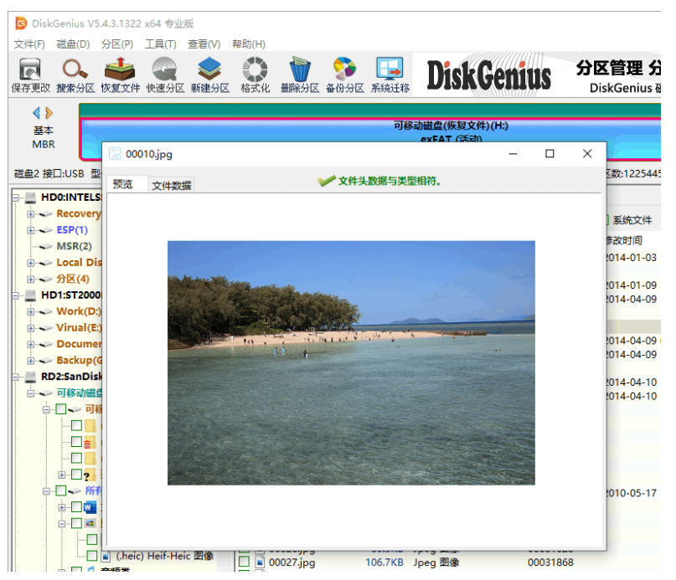Open the 备份分区 (Backup Partition) tool
The width and height of the screenshot is (676, 580).
344,74
